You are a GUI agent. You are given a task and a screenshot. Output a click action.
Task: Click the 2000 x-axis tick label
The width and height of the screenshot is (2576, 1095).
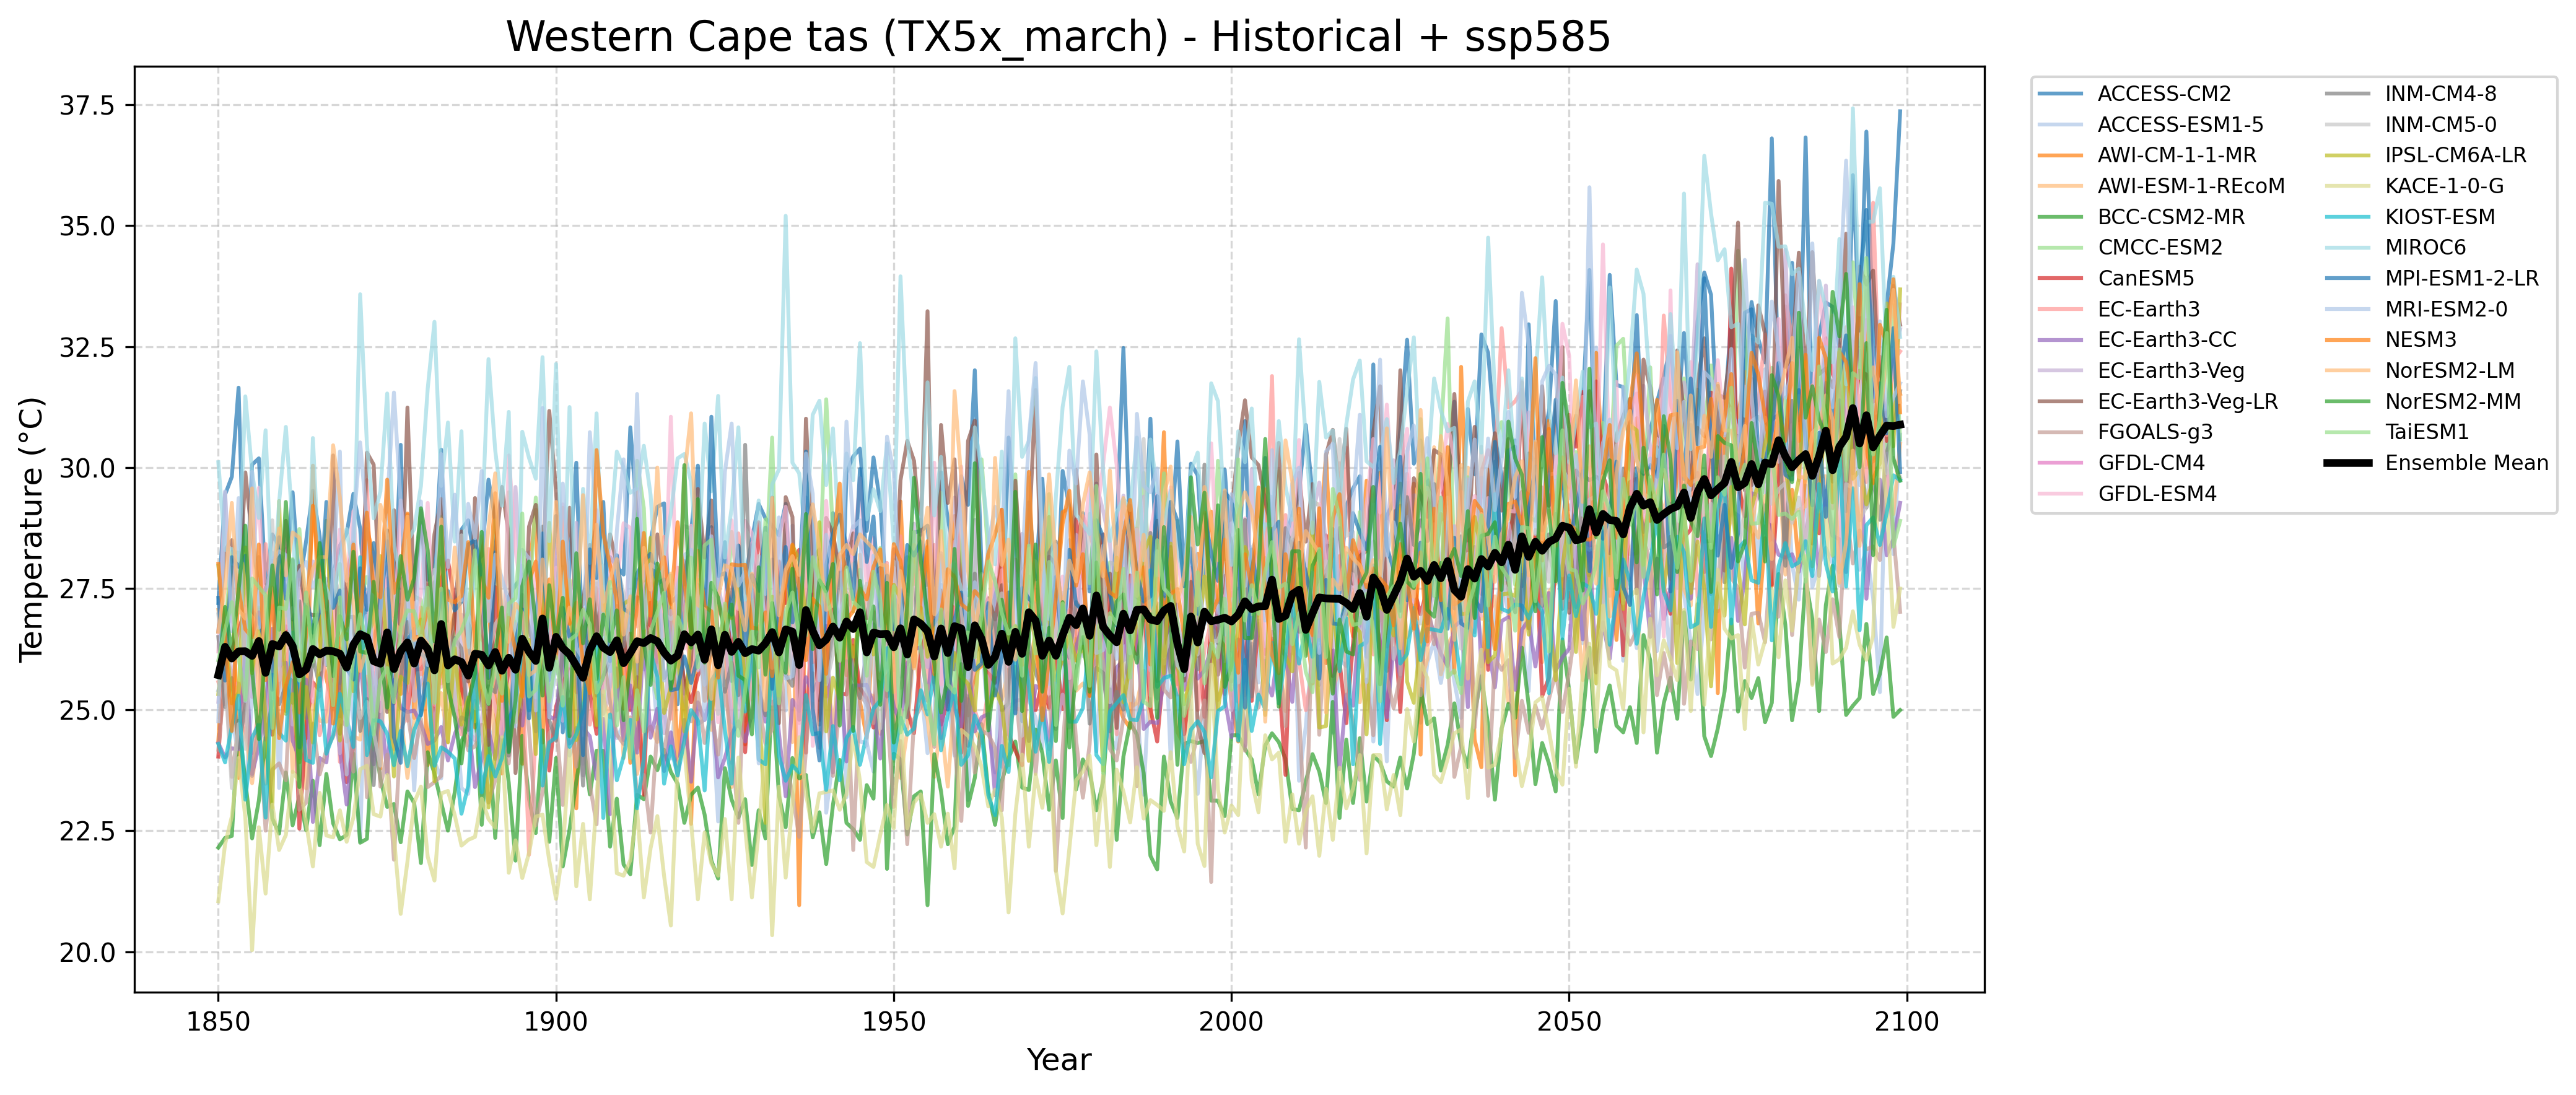pos(1231,1022)
